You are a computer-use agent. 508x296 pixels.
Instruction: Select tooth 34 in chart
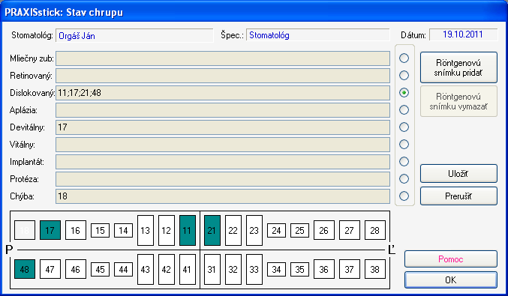pyautogui.click(x=276, y=269)
